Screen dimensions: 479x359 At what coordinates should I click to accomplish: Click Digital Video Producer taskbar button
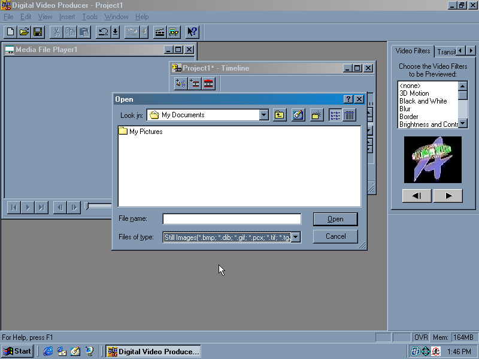153,351
